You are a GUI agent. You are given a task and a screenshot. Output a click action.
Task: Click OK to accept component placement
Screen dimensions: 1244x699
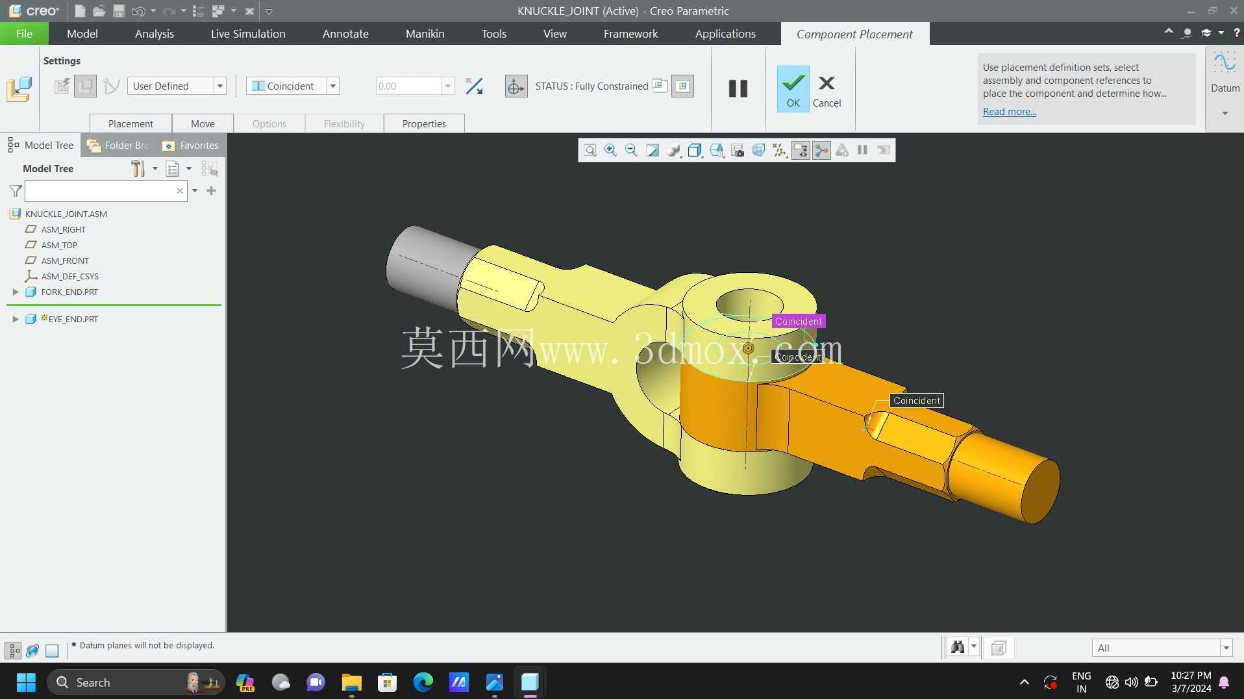coord(793,89)
